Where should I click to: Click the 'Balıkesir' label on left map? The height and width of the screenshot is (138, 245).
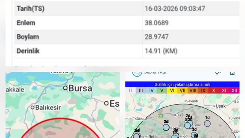48,108
